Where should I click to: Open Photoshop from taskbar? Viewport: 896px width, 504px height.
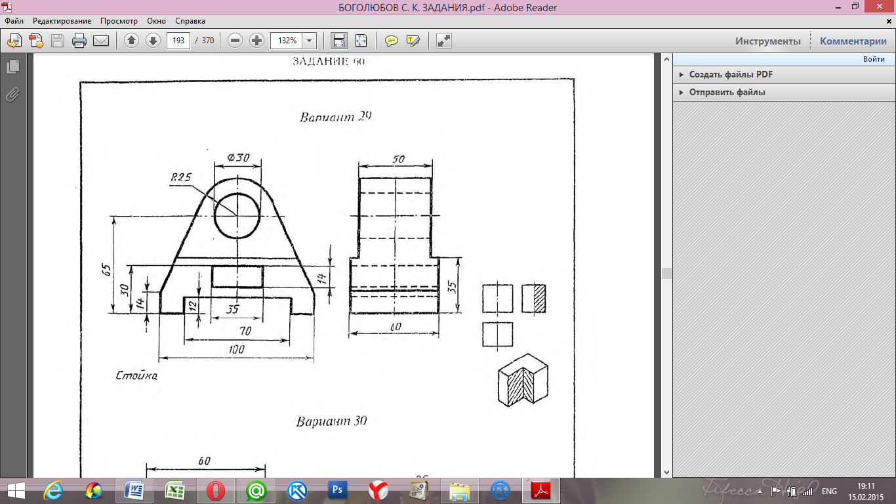[x=337, y=490]
